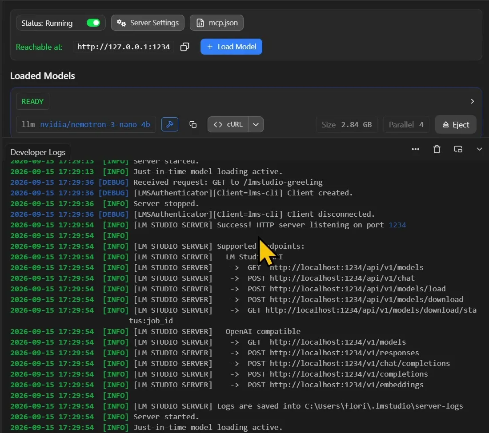Click the 'Supported endpoints:' log line
Image resolution: width=489 pixels, height=433 pixels.
[x=157, y=246]
